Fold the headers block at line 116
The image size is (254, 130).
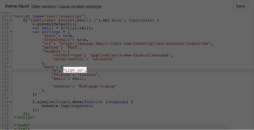tap(11, 51)
